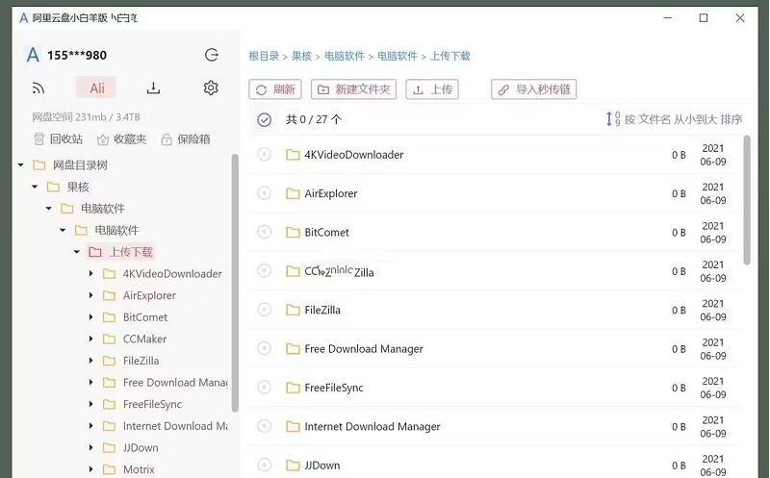Expand JJDown in the directory tree
The width and height of the screenshot is (770, 478).
(90, 447)
